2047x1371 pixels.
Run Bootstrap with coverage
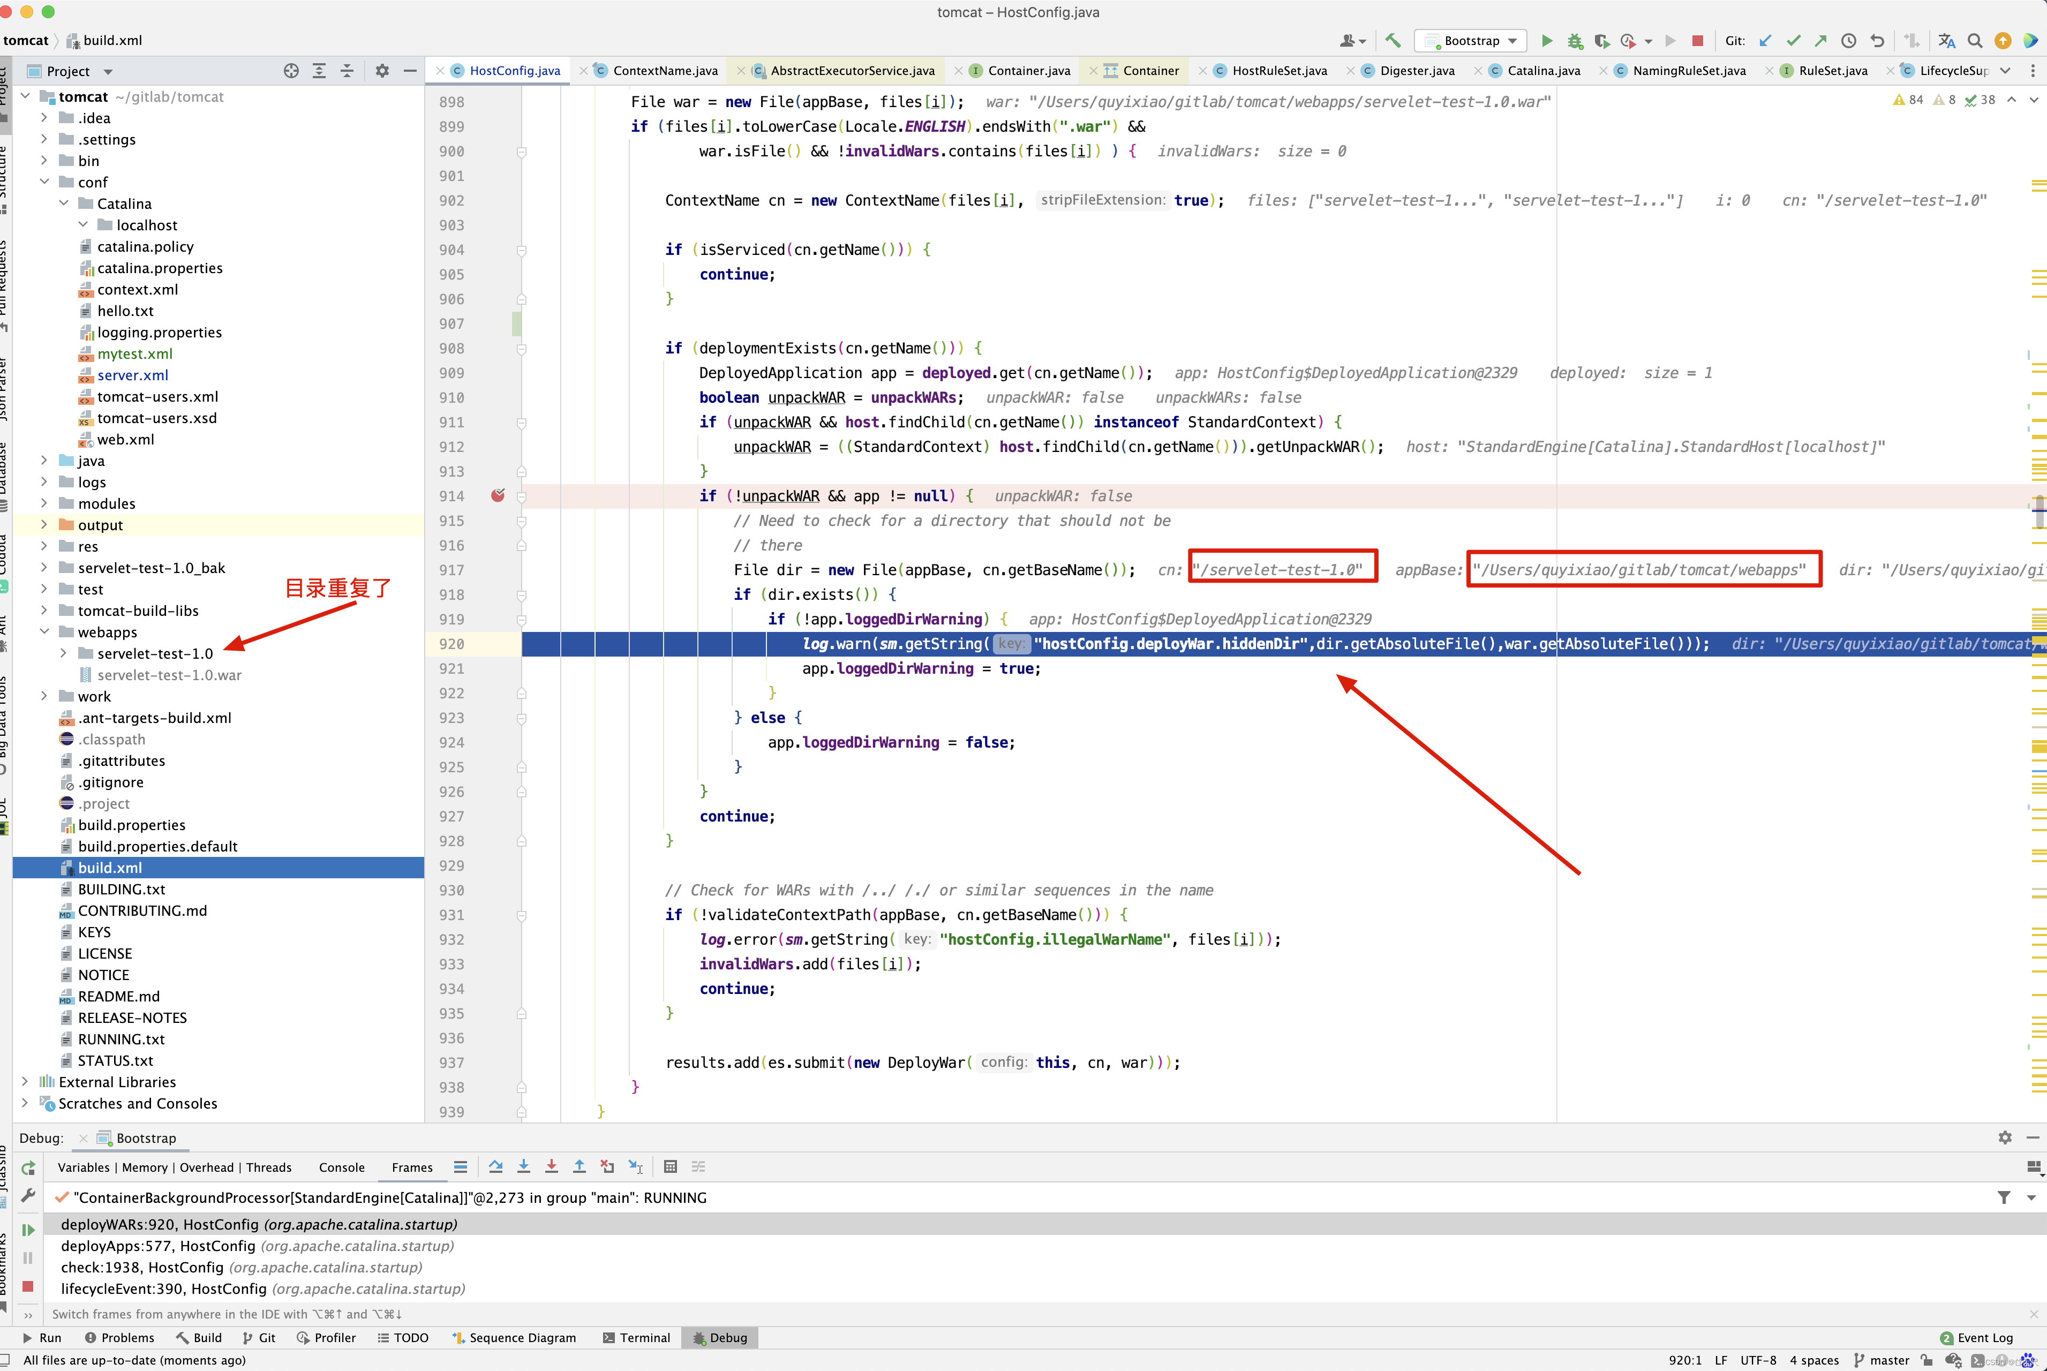tap(1602, 40)
